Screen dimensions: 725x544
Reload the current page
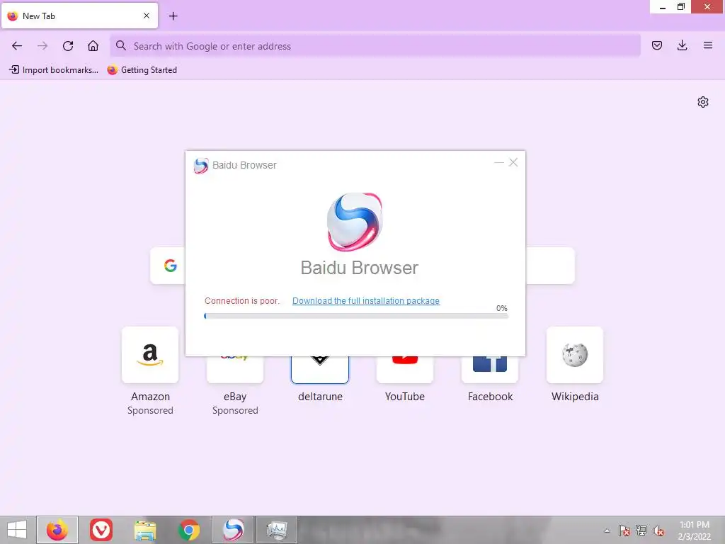(68, 46)
